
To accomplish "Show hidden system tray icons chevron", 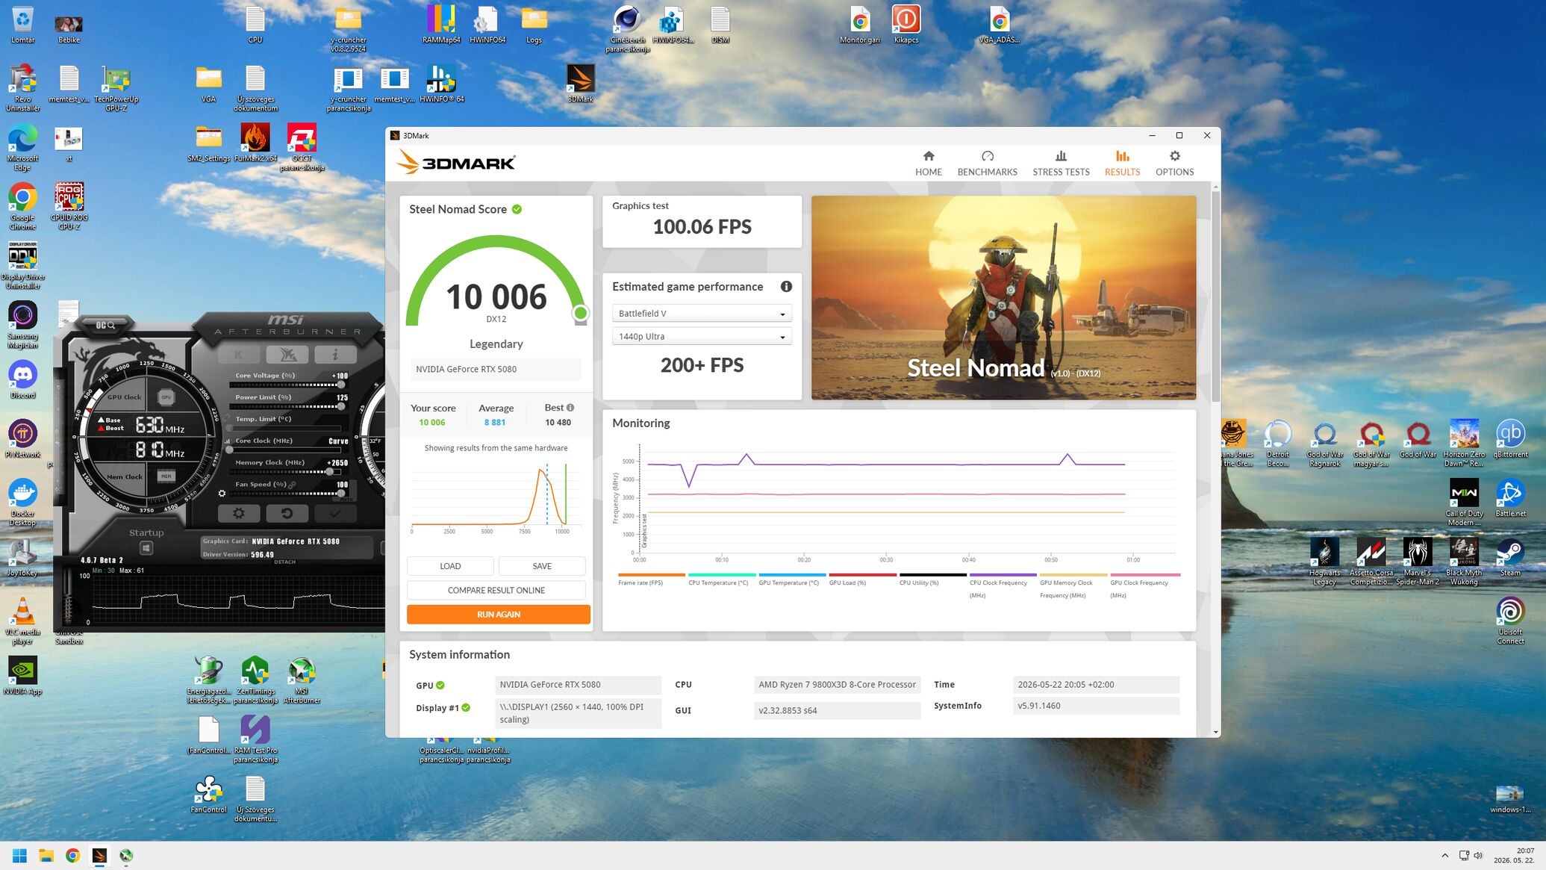I will coord(1444,856).
